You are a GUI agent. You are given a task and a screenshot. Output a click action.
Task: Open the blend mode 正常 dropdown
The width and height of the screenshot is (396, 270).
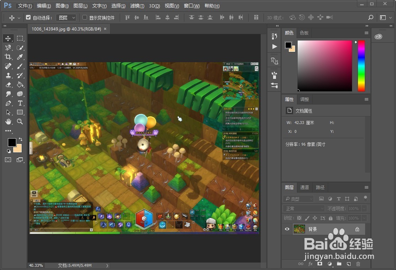(304, 209)
